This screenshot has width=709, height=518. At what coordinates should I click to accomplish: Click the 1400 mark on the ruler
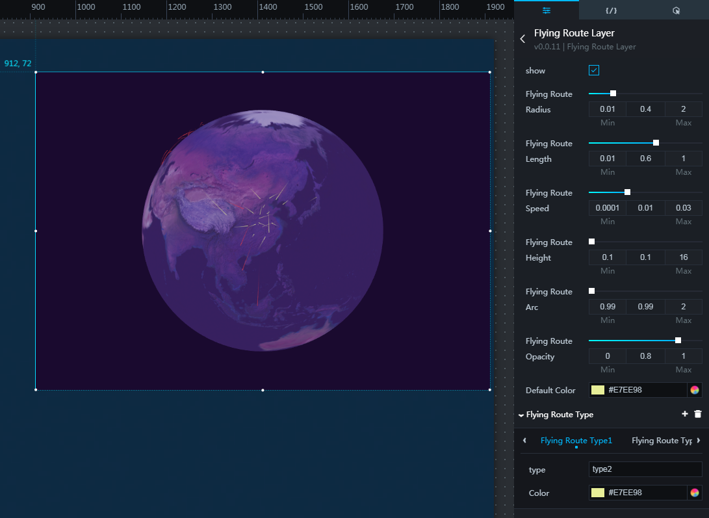click(268, 6)
